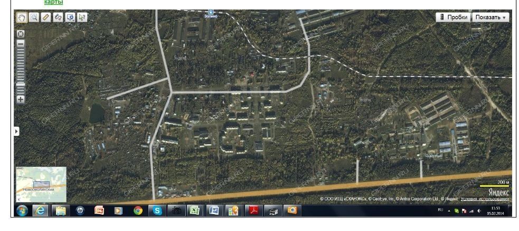
Task: Select the hand pan tool
Action: (x=21, y=17)
